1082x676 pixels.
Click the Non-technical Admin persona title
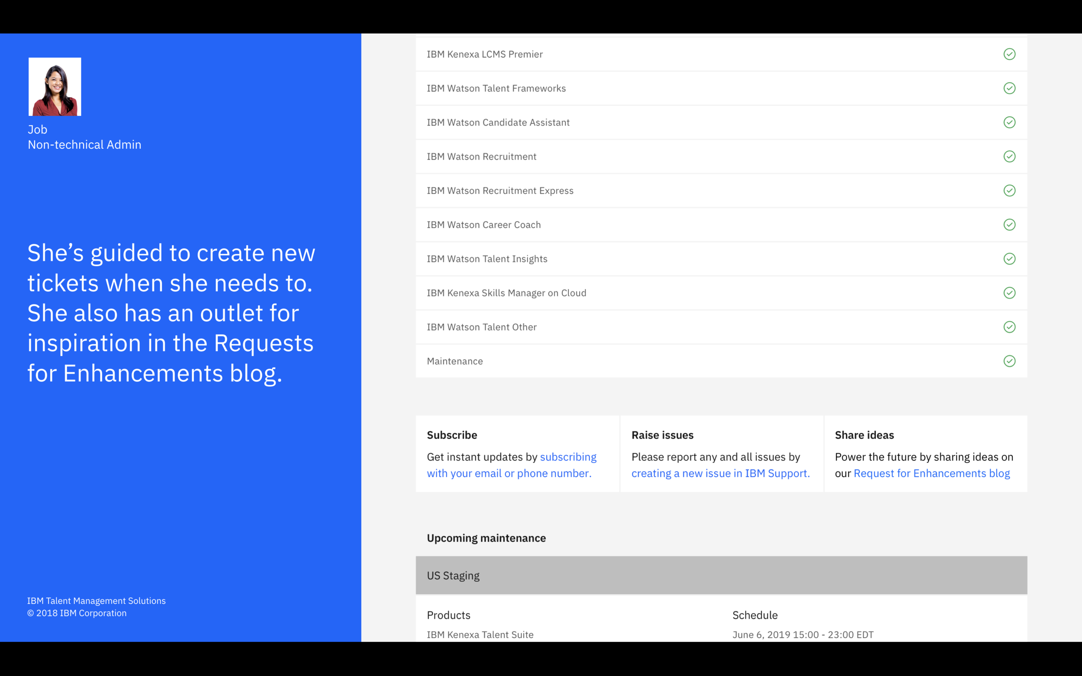click(x=84, y=144)
